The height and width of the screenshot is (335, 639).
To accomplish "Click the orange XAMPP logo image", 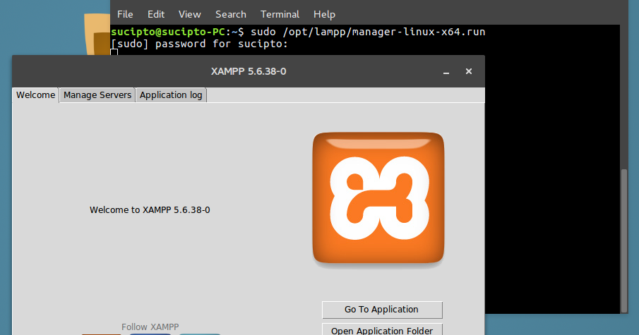I will [378, 197].
